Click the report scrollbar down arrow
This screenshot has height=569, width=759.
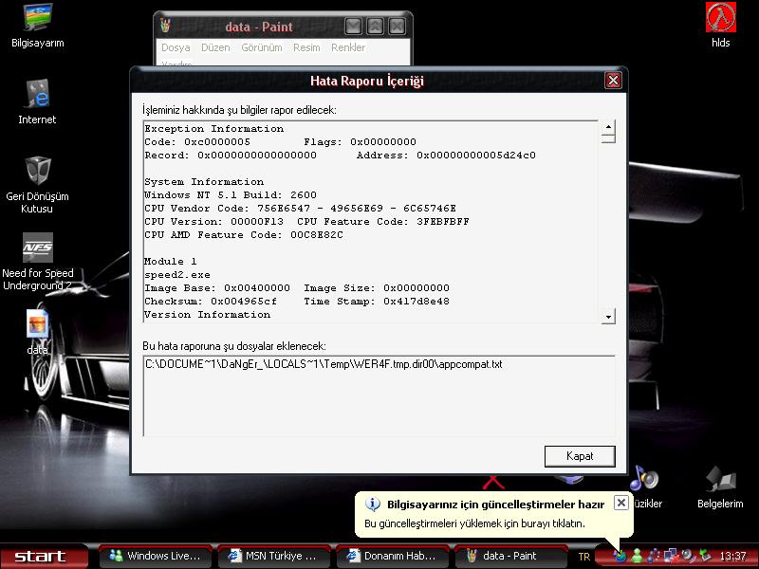pos(608,317)
